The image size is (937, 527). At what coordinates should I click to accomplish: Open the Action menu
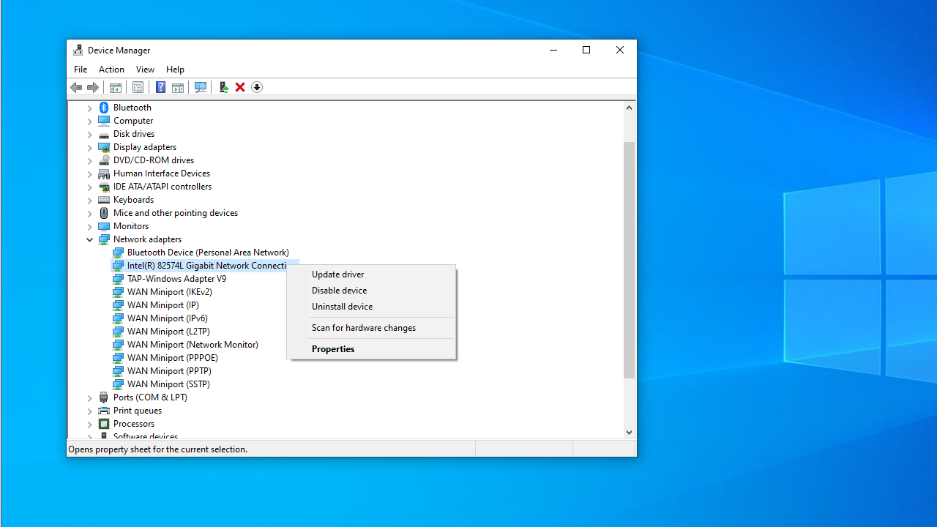(111, 70)
